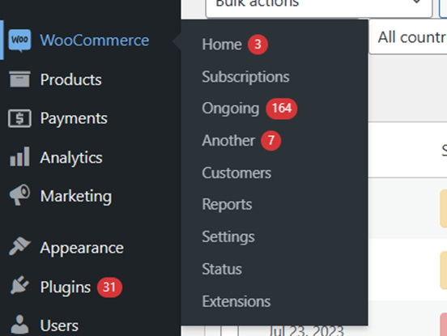Open the Ongoing submenu item
The image size is (447, 336).
pyautogui.click(x=230, y=108)
